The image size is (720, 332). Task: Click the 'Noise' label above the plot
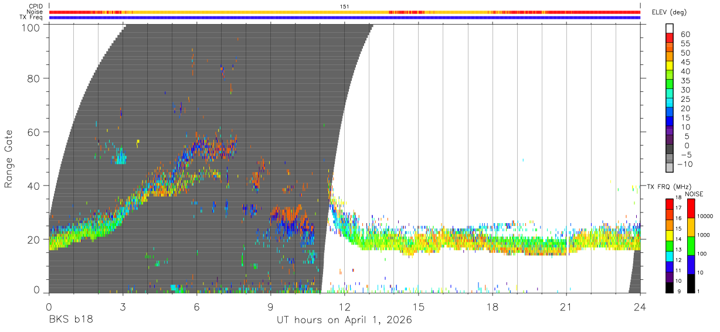35,12
